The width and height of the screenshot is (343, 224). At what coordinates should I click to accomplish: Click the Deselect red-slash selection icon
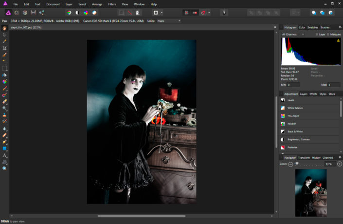tap(129, 13)
